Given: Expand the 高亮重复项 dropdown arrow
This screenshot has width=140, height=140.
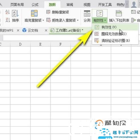Looking at the screenshot, I should [43, 20].
